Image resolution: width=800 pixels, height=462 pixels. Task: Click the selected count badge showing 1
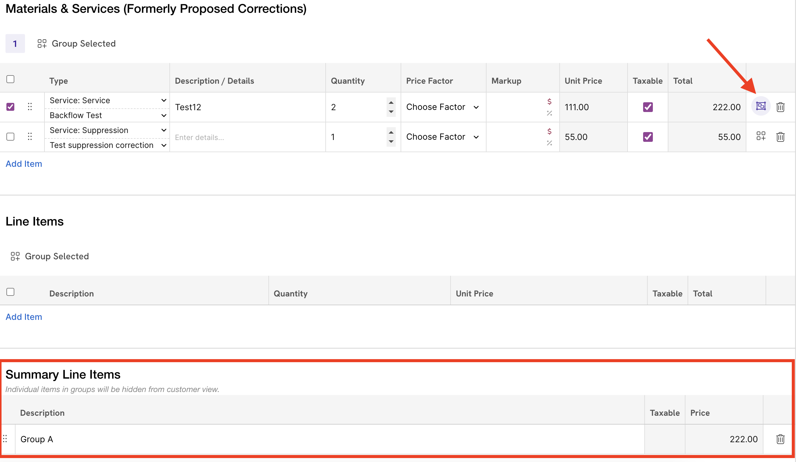coord(15,44)
